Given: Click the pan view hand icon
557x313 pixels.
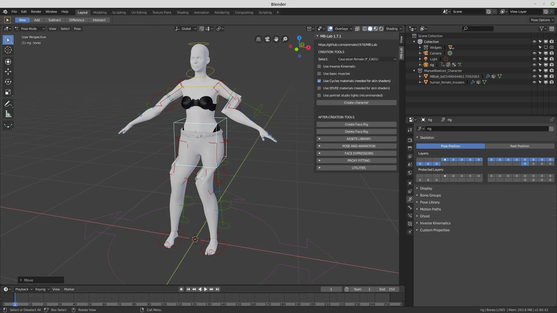Looking at the screenshot, I should click(276, 39).
